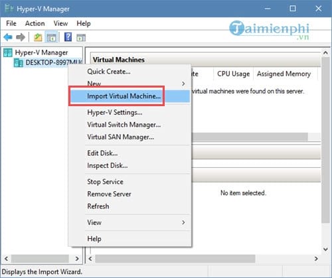Open the Help menu in the menu bar
Screen dimensions: 332x278
84,23
